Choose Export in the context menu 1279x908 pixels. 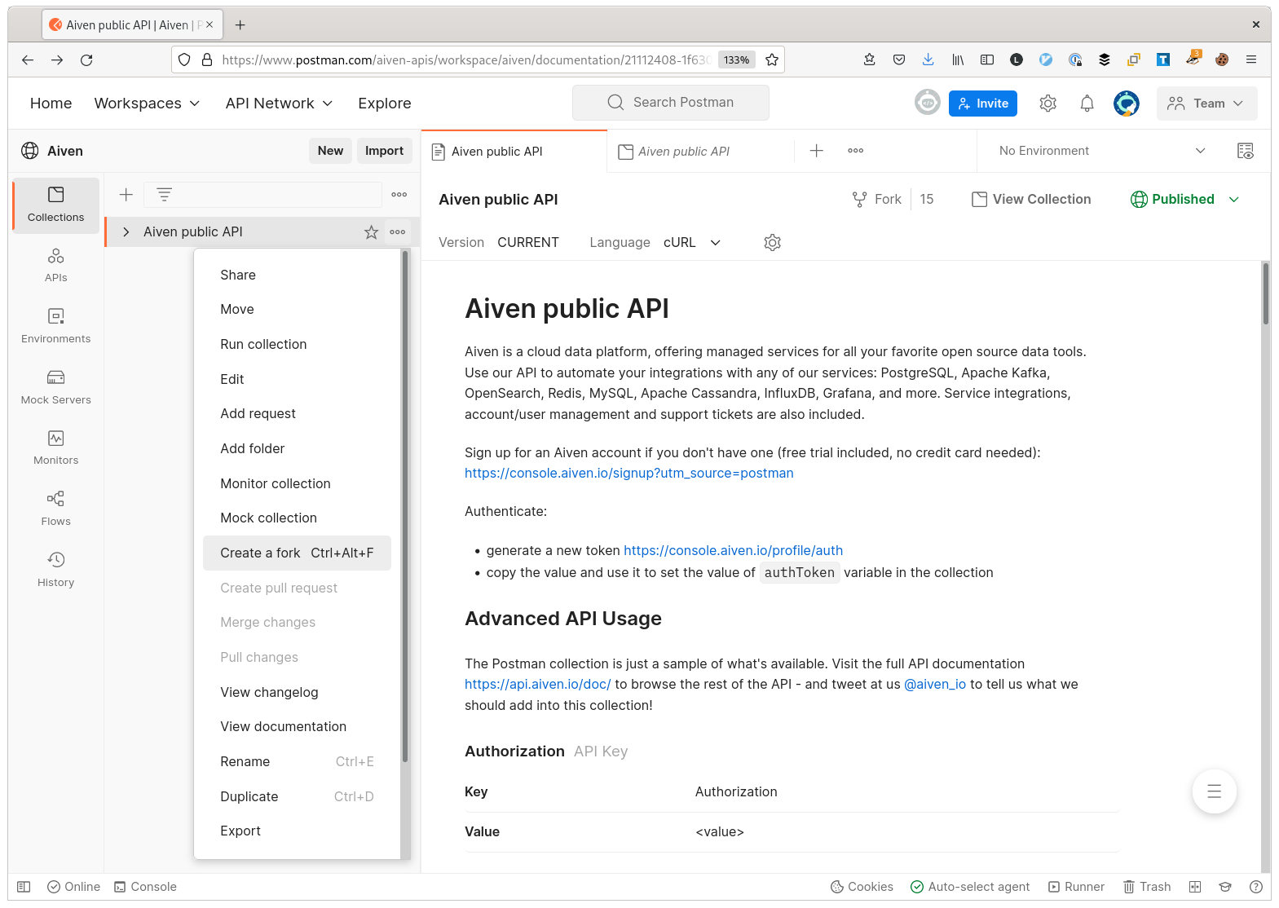coord(240,831)
